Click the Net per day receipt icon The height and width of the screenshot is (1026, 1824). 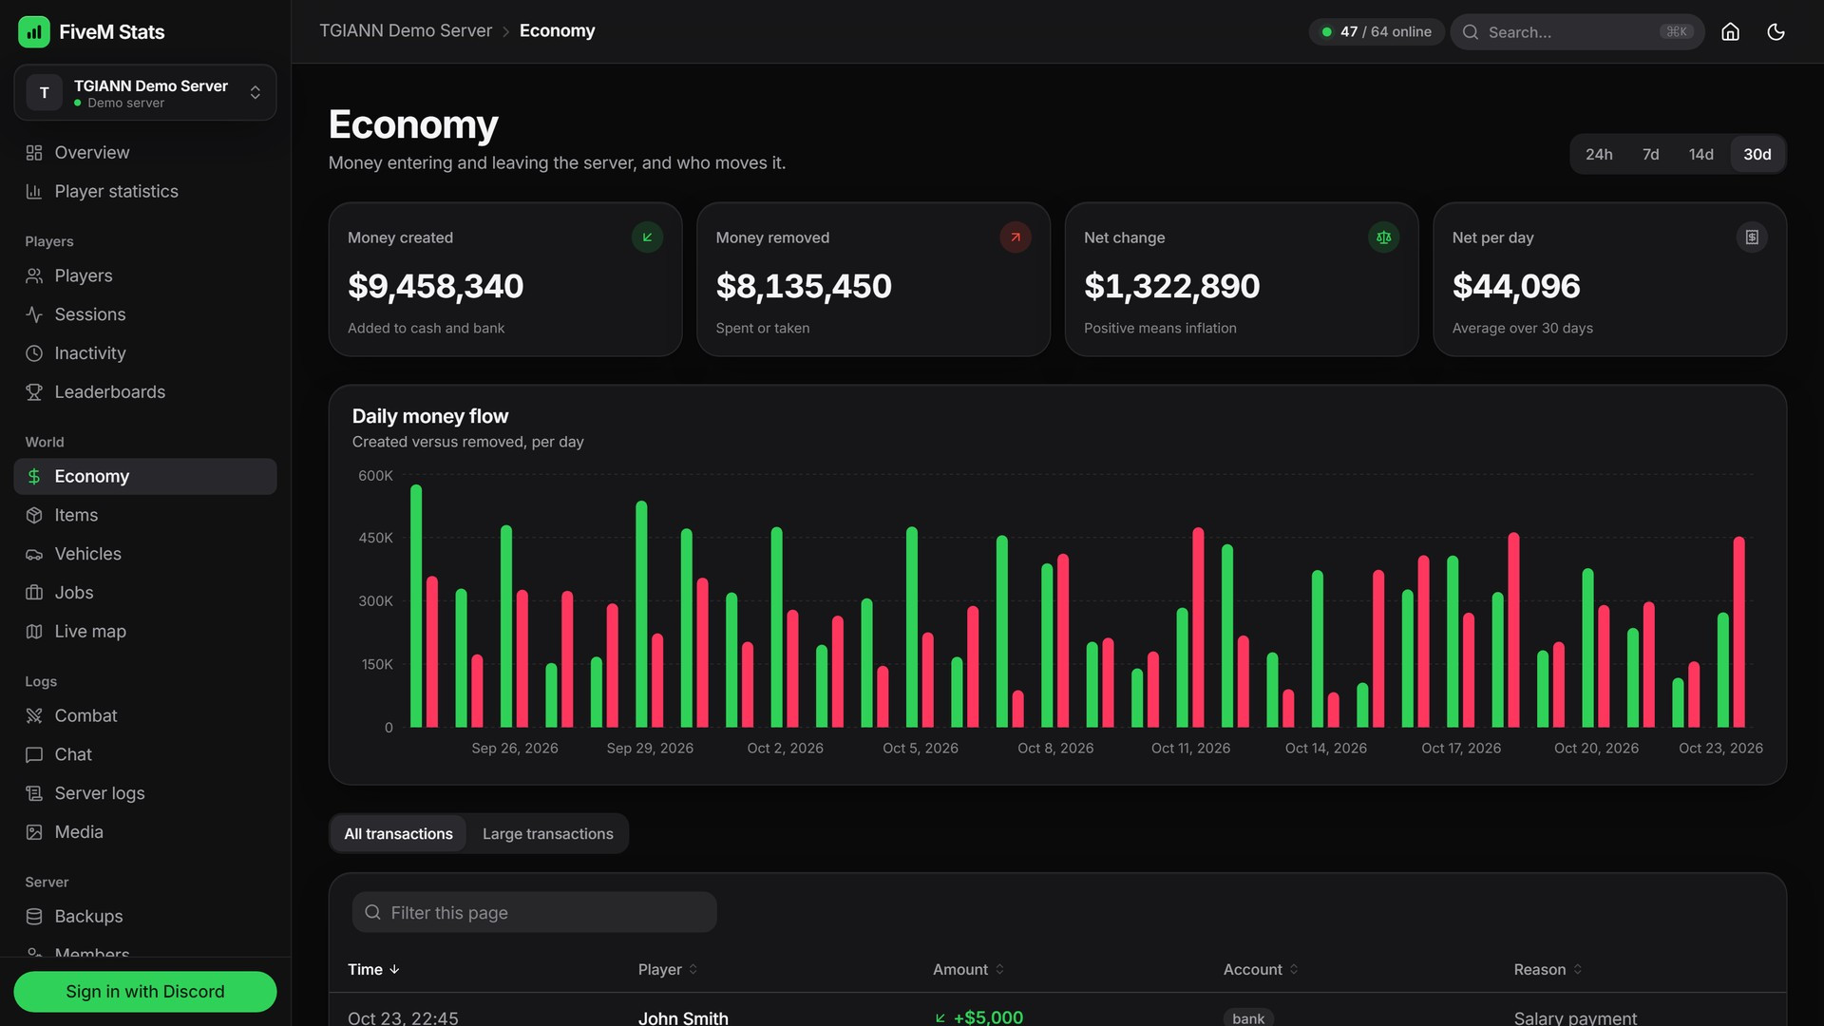point(1752,237)
